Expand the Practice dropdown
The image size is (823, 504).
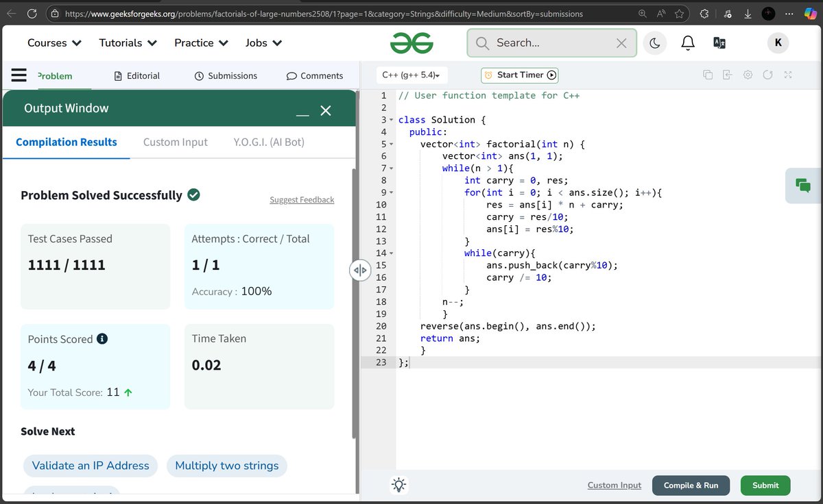[x=201, y=42]
